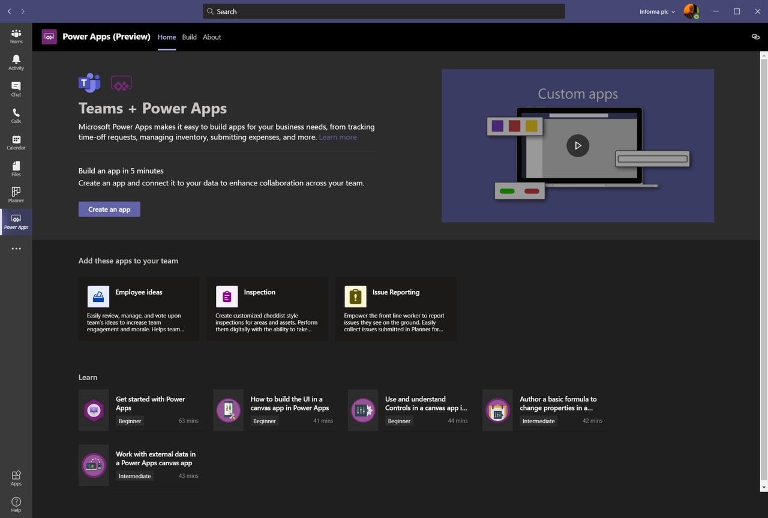Image resolution: width=768 pixels, height=518 pixels.
Task: Open the Chat panel
Action: tap(16, 89)
